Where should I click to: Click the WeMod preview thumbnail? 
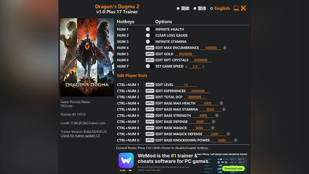point(225,165)
